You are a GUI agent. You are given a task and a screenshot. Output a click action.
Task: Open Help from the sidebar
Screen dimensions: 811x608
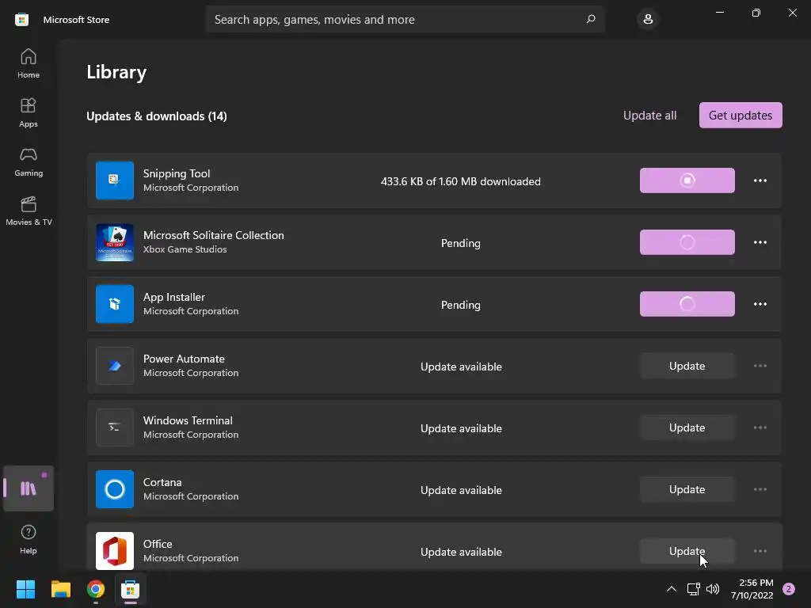click(x=29, y=539)
